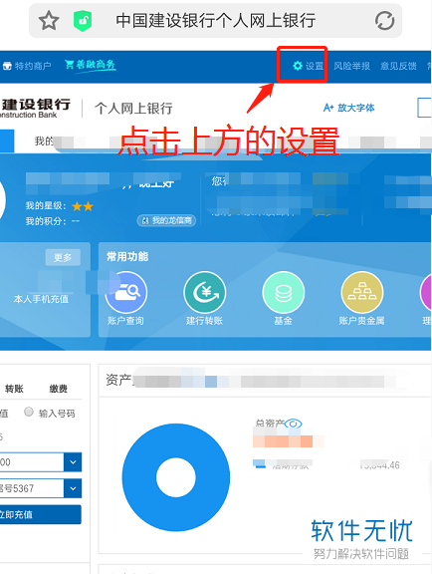Click the 立即充值 button

(40, 514)
